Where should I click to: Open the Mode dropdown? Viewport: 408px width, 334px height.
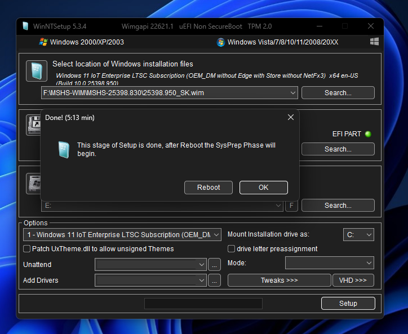point(330,263)
